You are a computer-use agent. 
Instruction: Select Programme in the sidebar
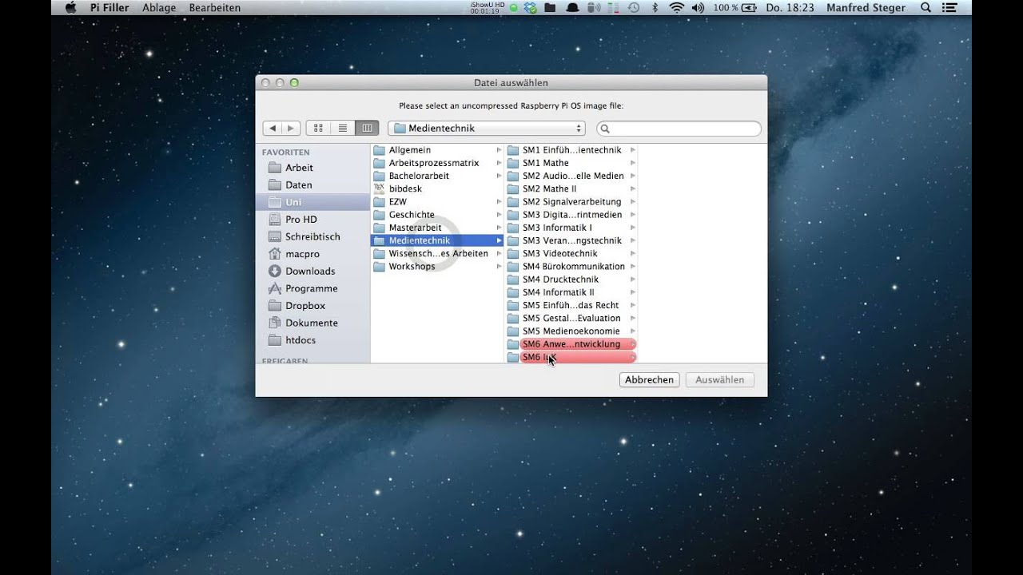click(x=312, y=288)
